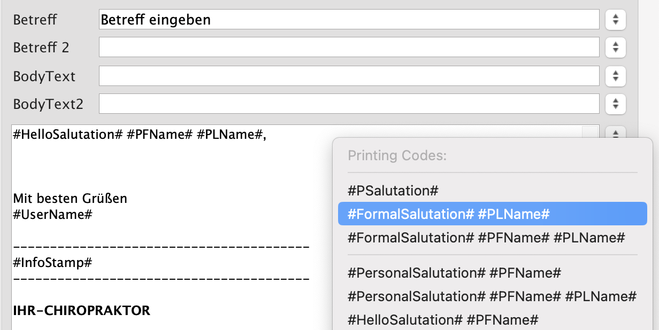Pick #HelloSalutation# #PFName# from the menu
This screenshot has height=330, width=659.
click(442, 320)
